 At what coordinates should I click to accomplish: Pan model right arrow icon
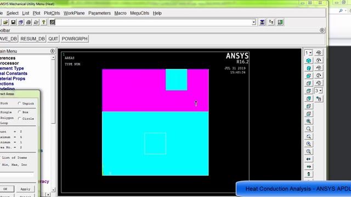[309, 167]
